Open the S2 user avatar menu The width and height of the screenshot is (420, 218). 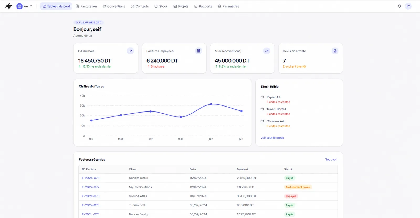408,6
